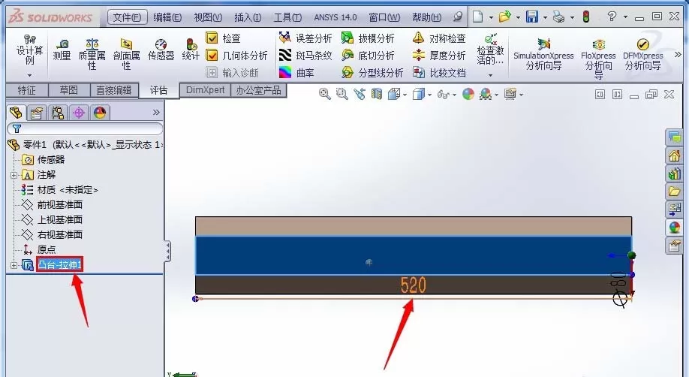Open the FeatureManager design tree tab
The width and height of the screenshot is (689, 377).
[16, 113]
